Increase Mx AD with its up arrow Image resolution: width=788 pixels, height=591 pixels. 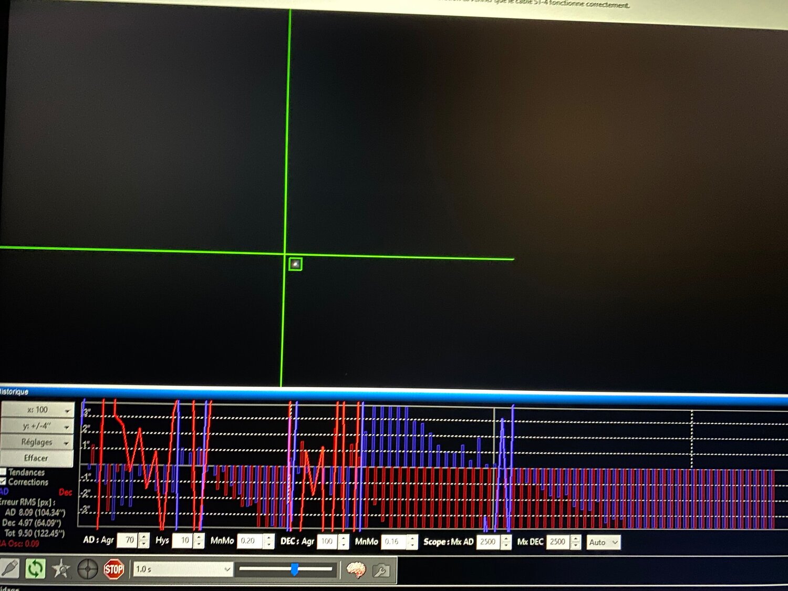pos(506,538)
